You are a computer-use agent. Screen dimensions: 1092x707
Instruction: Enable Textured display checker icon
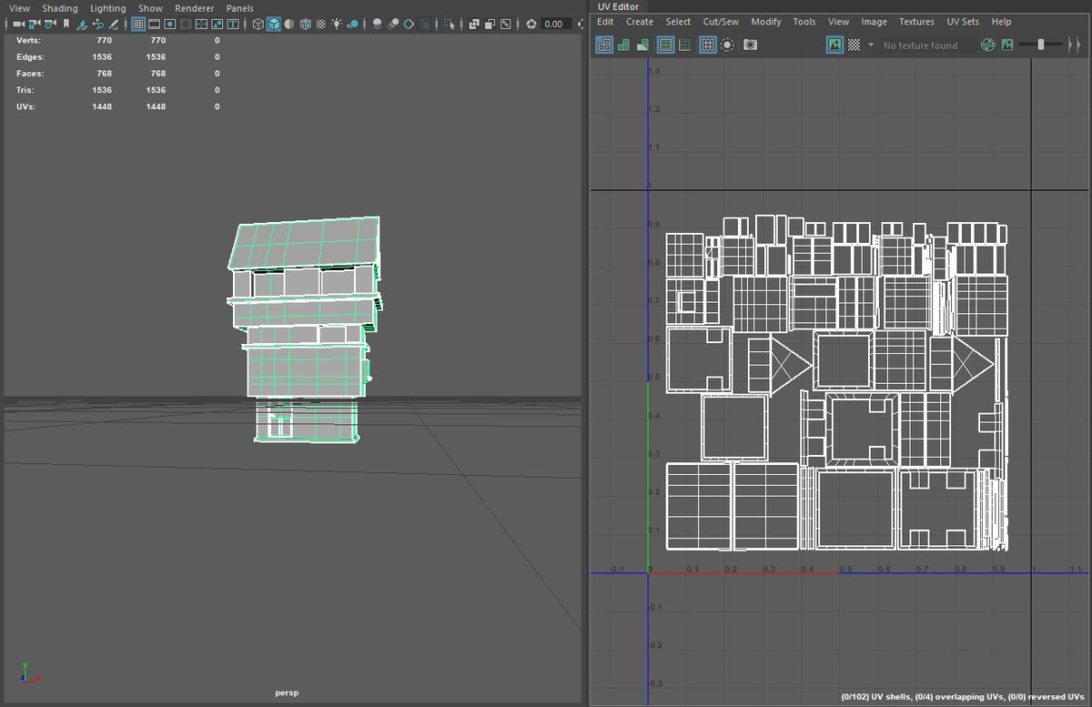pos(320,24)
